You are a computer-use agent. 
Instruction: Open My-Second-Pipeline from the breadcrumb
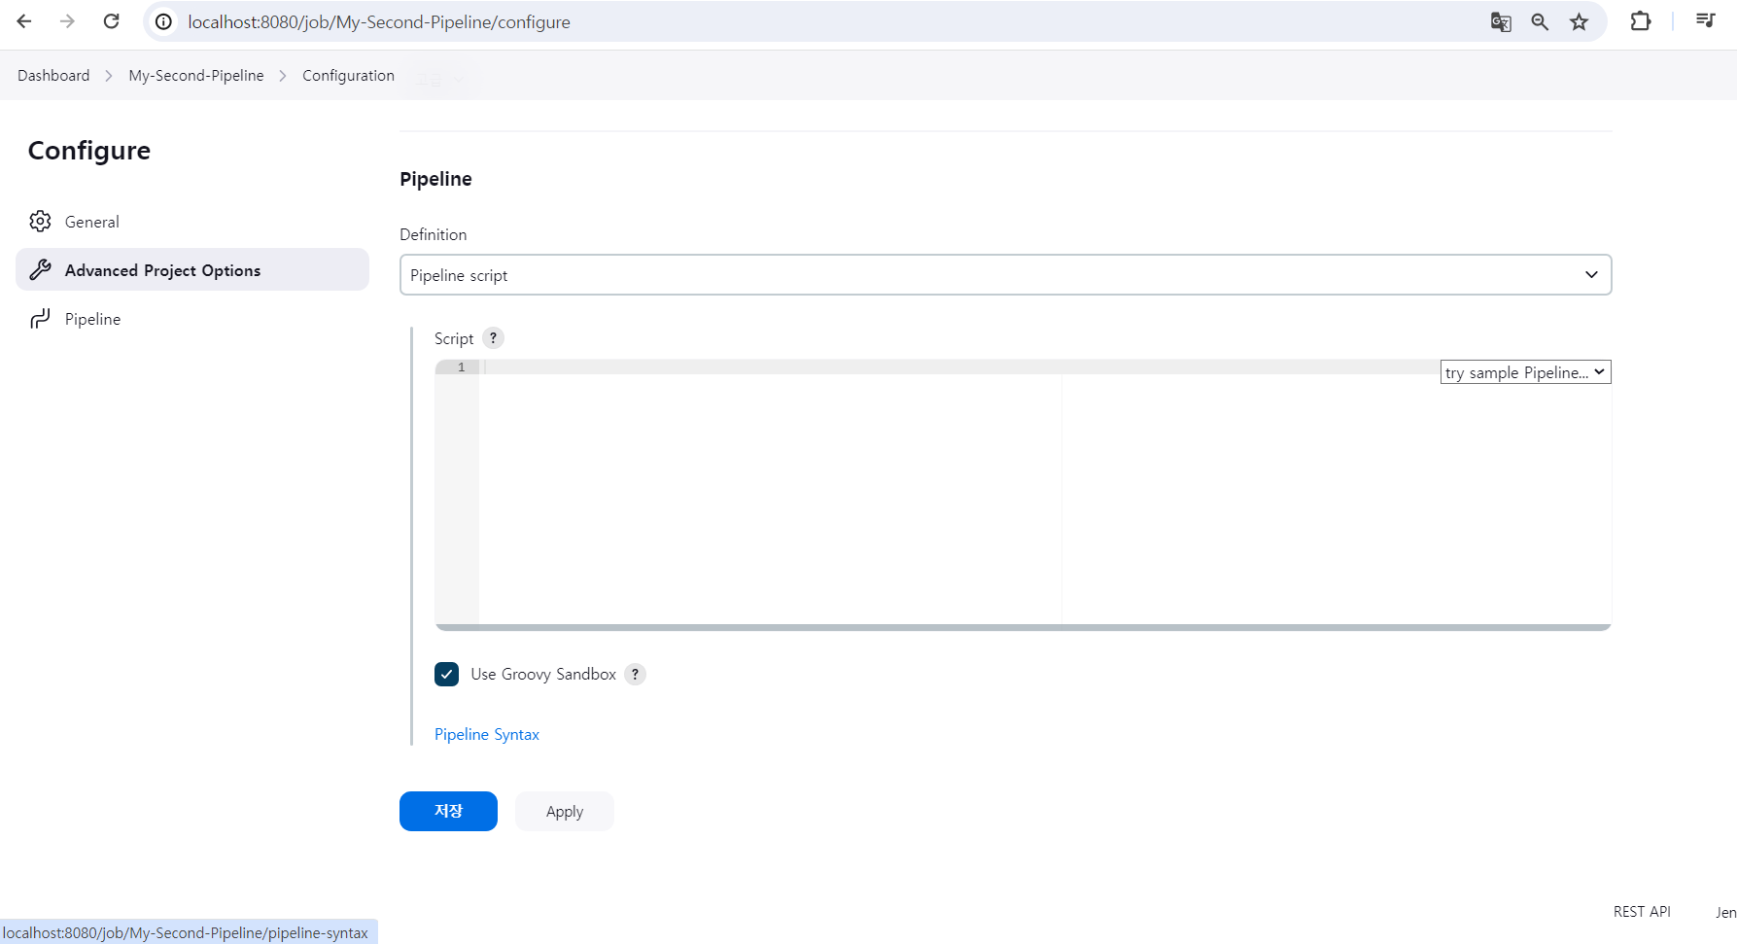click(x=195, y=75)
